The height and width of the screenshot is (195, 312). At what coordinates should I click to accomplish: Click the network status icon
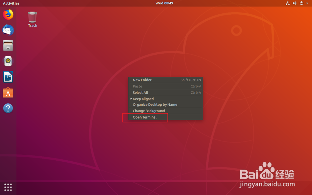(288, 3)
